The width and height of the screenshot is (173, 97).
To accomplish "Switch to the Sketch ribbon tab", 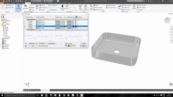I will [13, 3].
